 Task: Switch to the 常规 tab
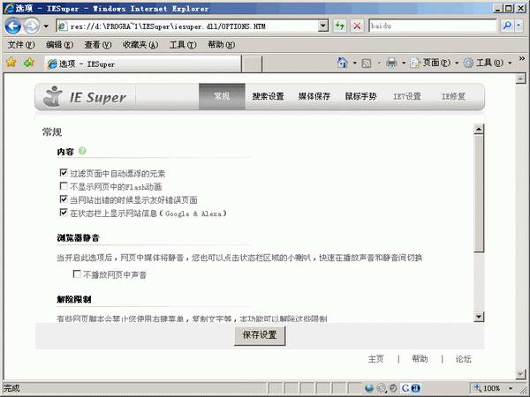tap(222, 96)
